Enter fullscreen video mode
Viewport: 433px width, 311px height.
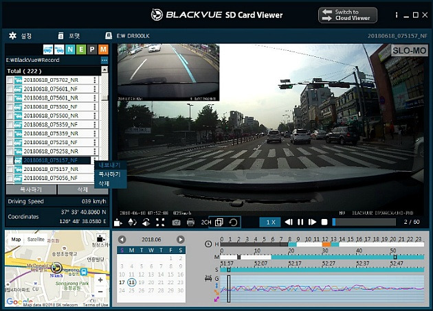coord(160,222)
